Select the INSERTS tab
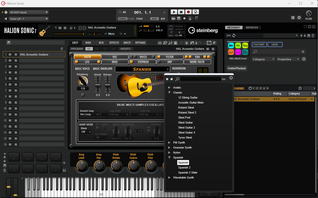Screen dimensions: 318x198 (126, 49)
